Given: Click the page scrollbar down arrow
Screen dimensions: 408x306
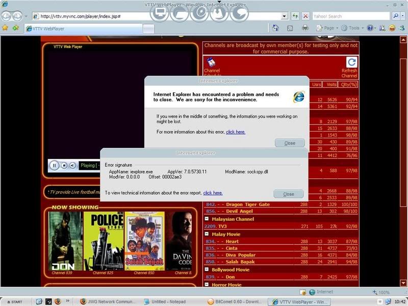Looking at the screenshot, I should (x=403, y=283).
